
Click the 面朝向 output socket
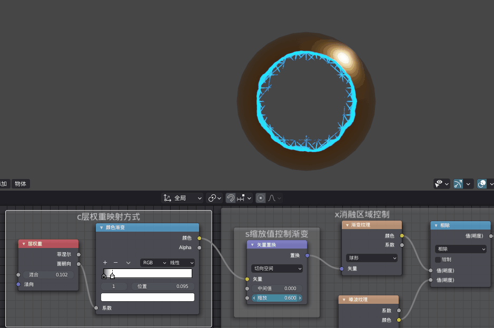point(78,264)
